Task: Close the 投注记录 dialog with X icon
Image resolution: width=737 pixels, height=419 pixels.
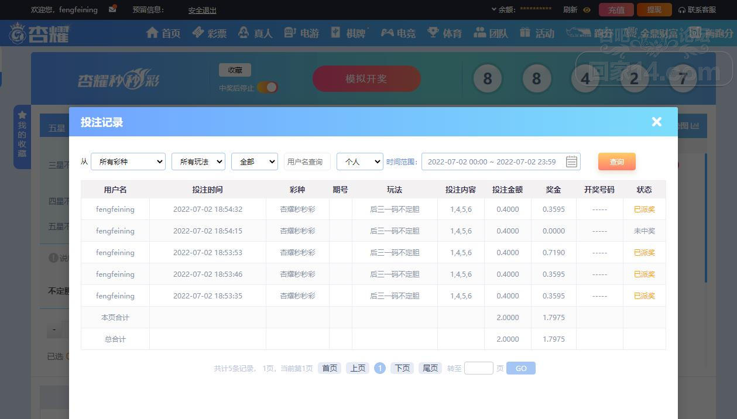Action: tap(656, 122)
